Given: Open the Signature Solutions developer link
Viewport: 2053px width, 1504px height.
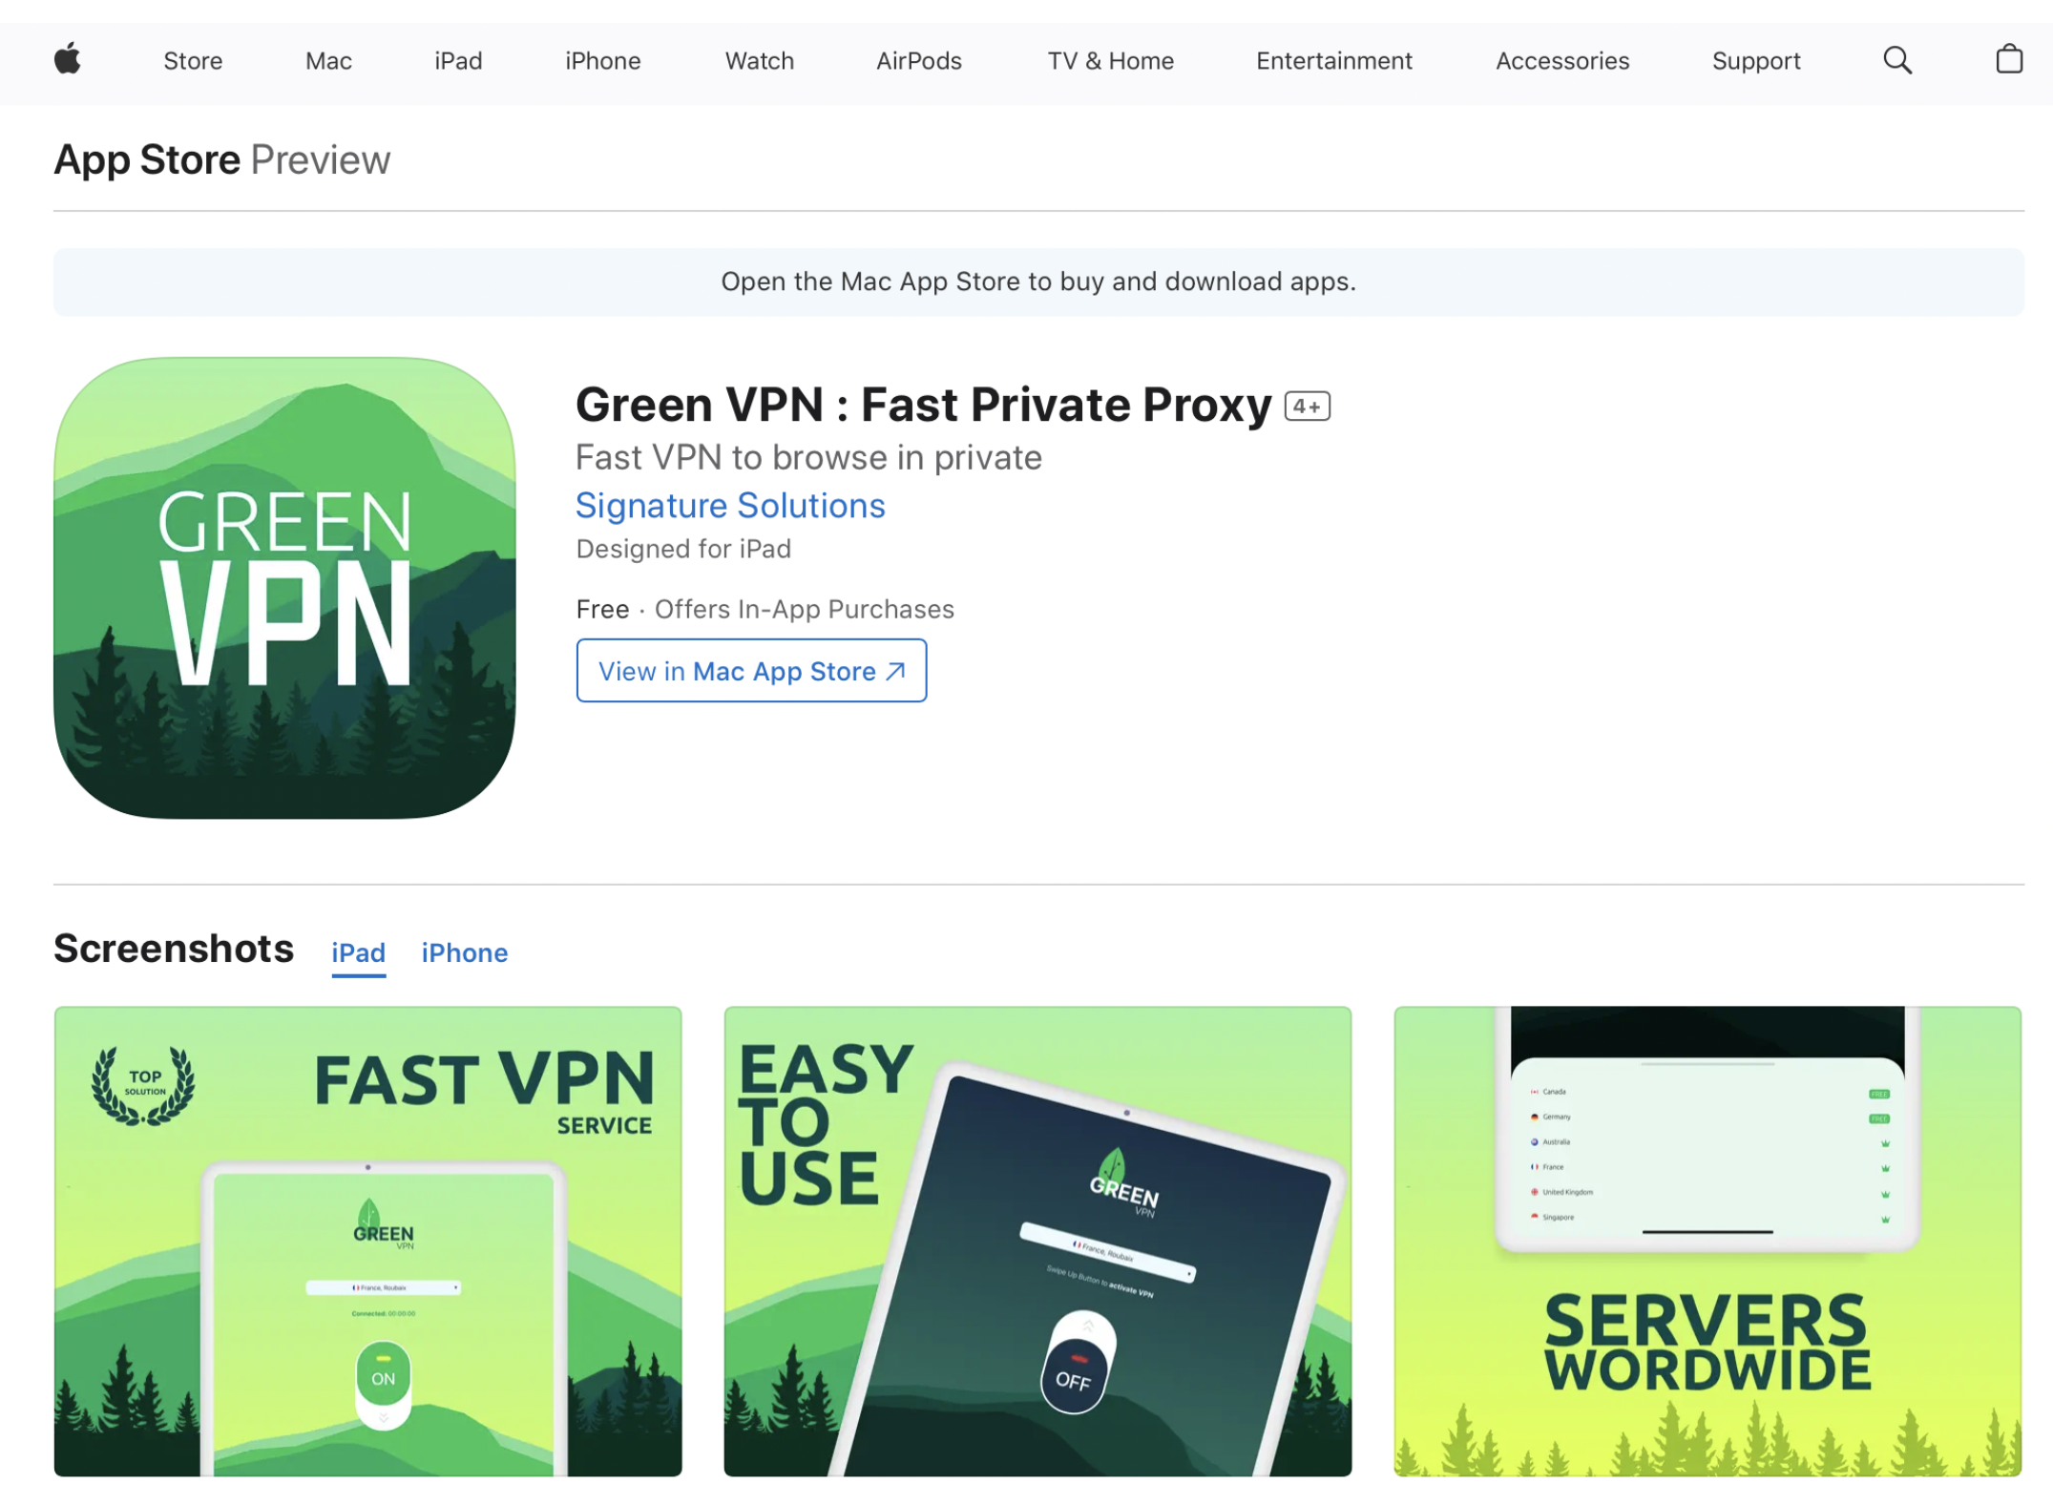Looking at the screenshot, I should (x=730, y=505).
